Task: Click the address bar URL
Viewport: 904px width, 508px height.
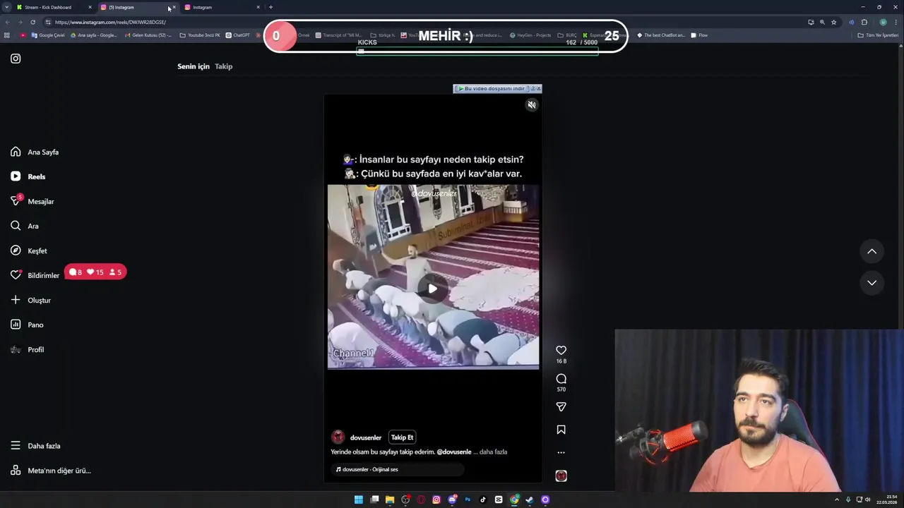Action: point(110,22)
